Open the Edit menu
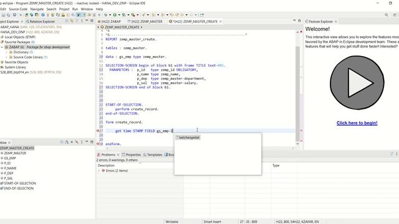The image size is (399, 224). tap(3, 9)
